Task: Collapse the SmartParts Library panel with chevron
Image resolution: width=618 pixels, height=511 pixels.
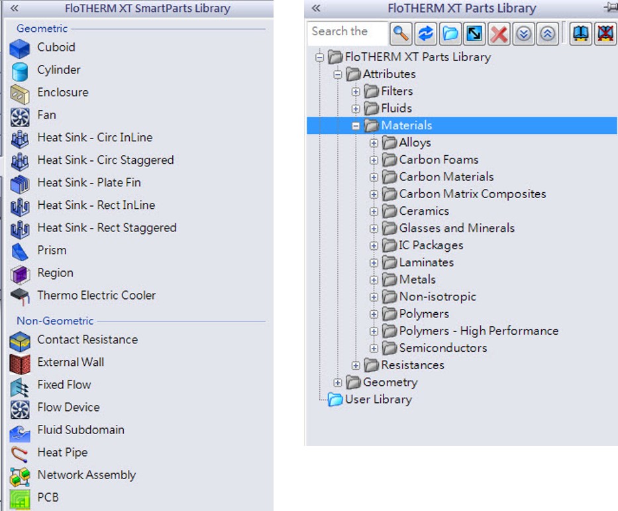Action: (15, 8)
